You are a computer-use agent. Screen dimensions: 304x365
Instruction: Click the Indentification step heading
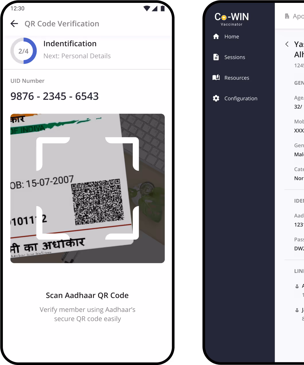(70, 44)
